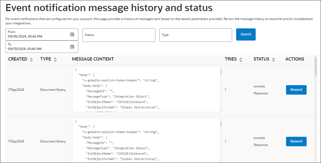This screenshot has width=321, height=163.
Task: Sort by CREATED column arrows
Action: click(x=31, y=59)
